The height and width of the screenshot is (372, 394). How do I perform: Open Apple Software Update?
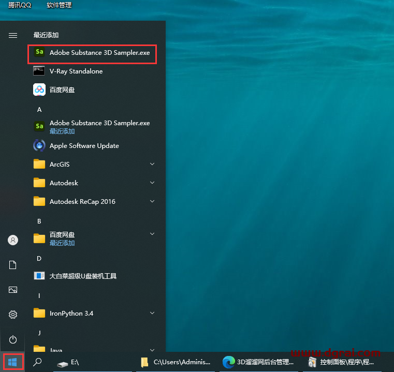point(93,146)
